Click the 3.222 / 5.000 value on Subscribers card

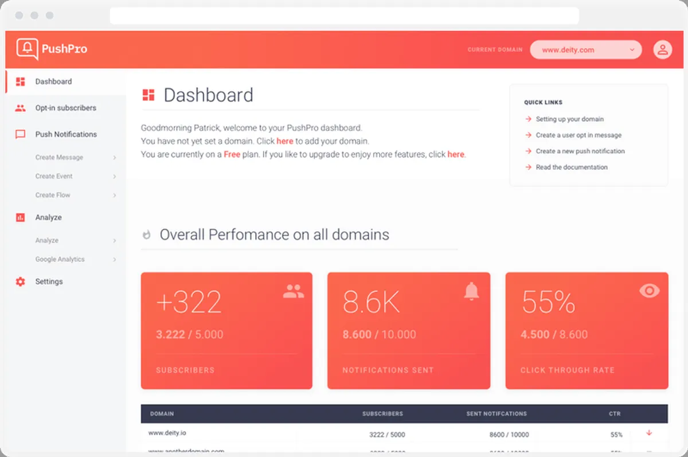(190, 334)
